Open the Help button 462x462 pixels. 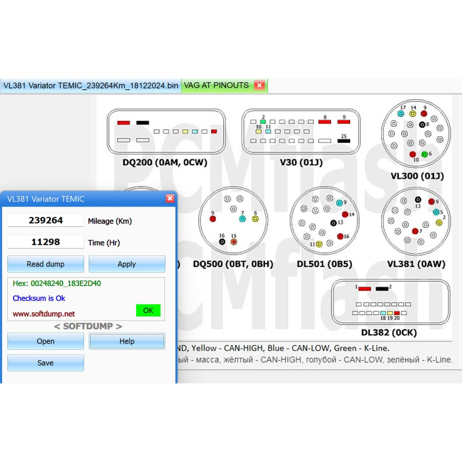pyautogui.click(x=127, y=341)
